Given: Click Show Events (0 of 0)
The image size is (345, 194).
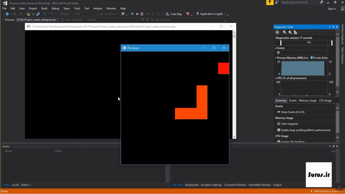Looking at the screenshot, I should coord(293,112).
